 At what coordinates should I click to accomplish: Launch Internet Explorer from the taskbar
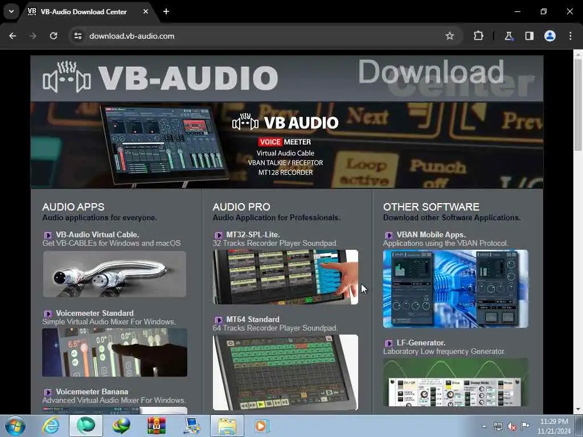(51, 426)
